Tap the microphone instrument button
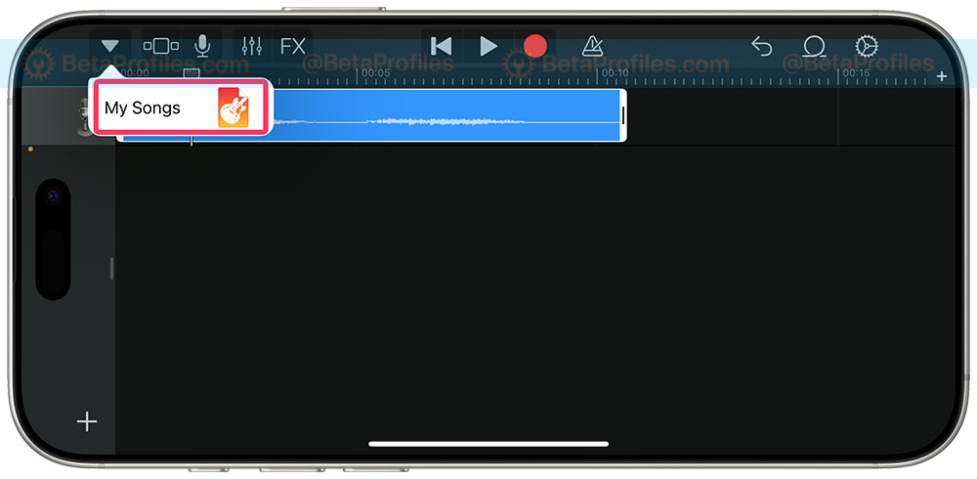The image size is (977, 479). tap(202, 46)
